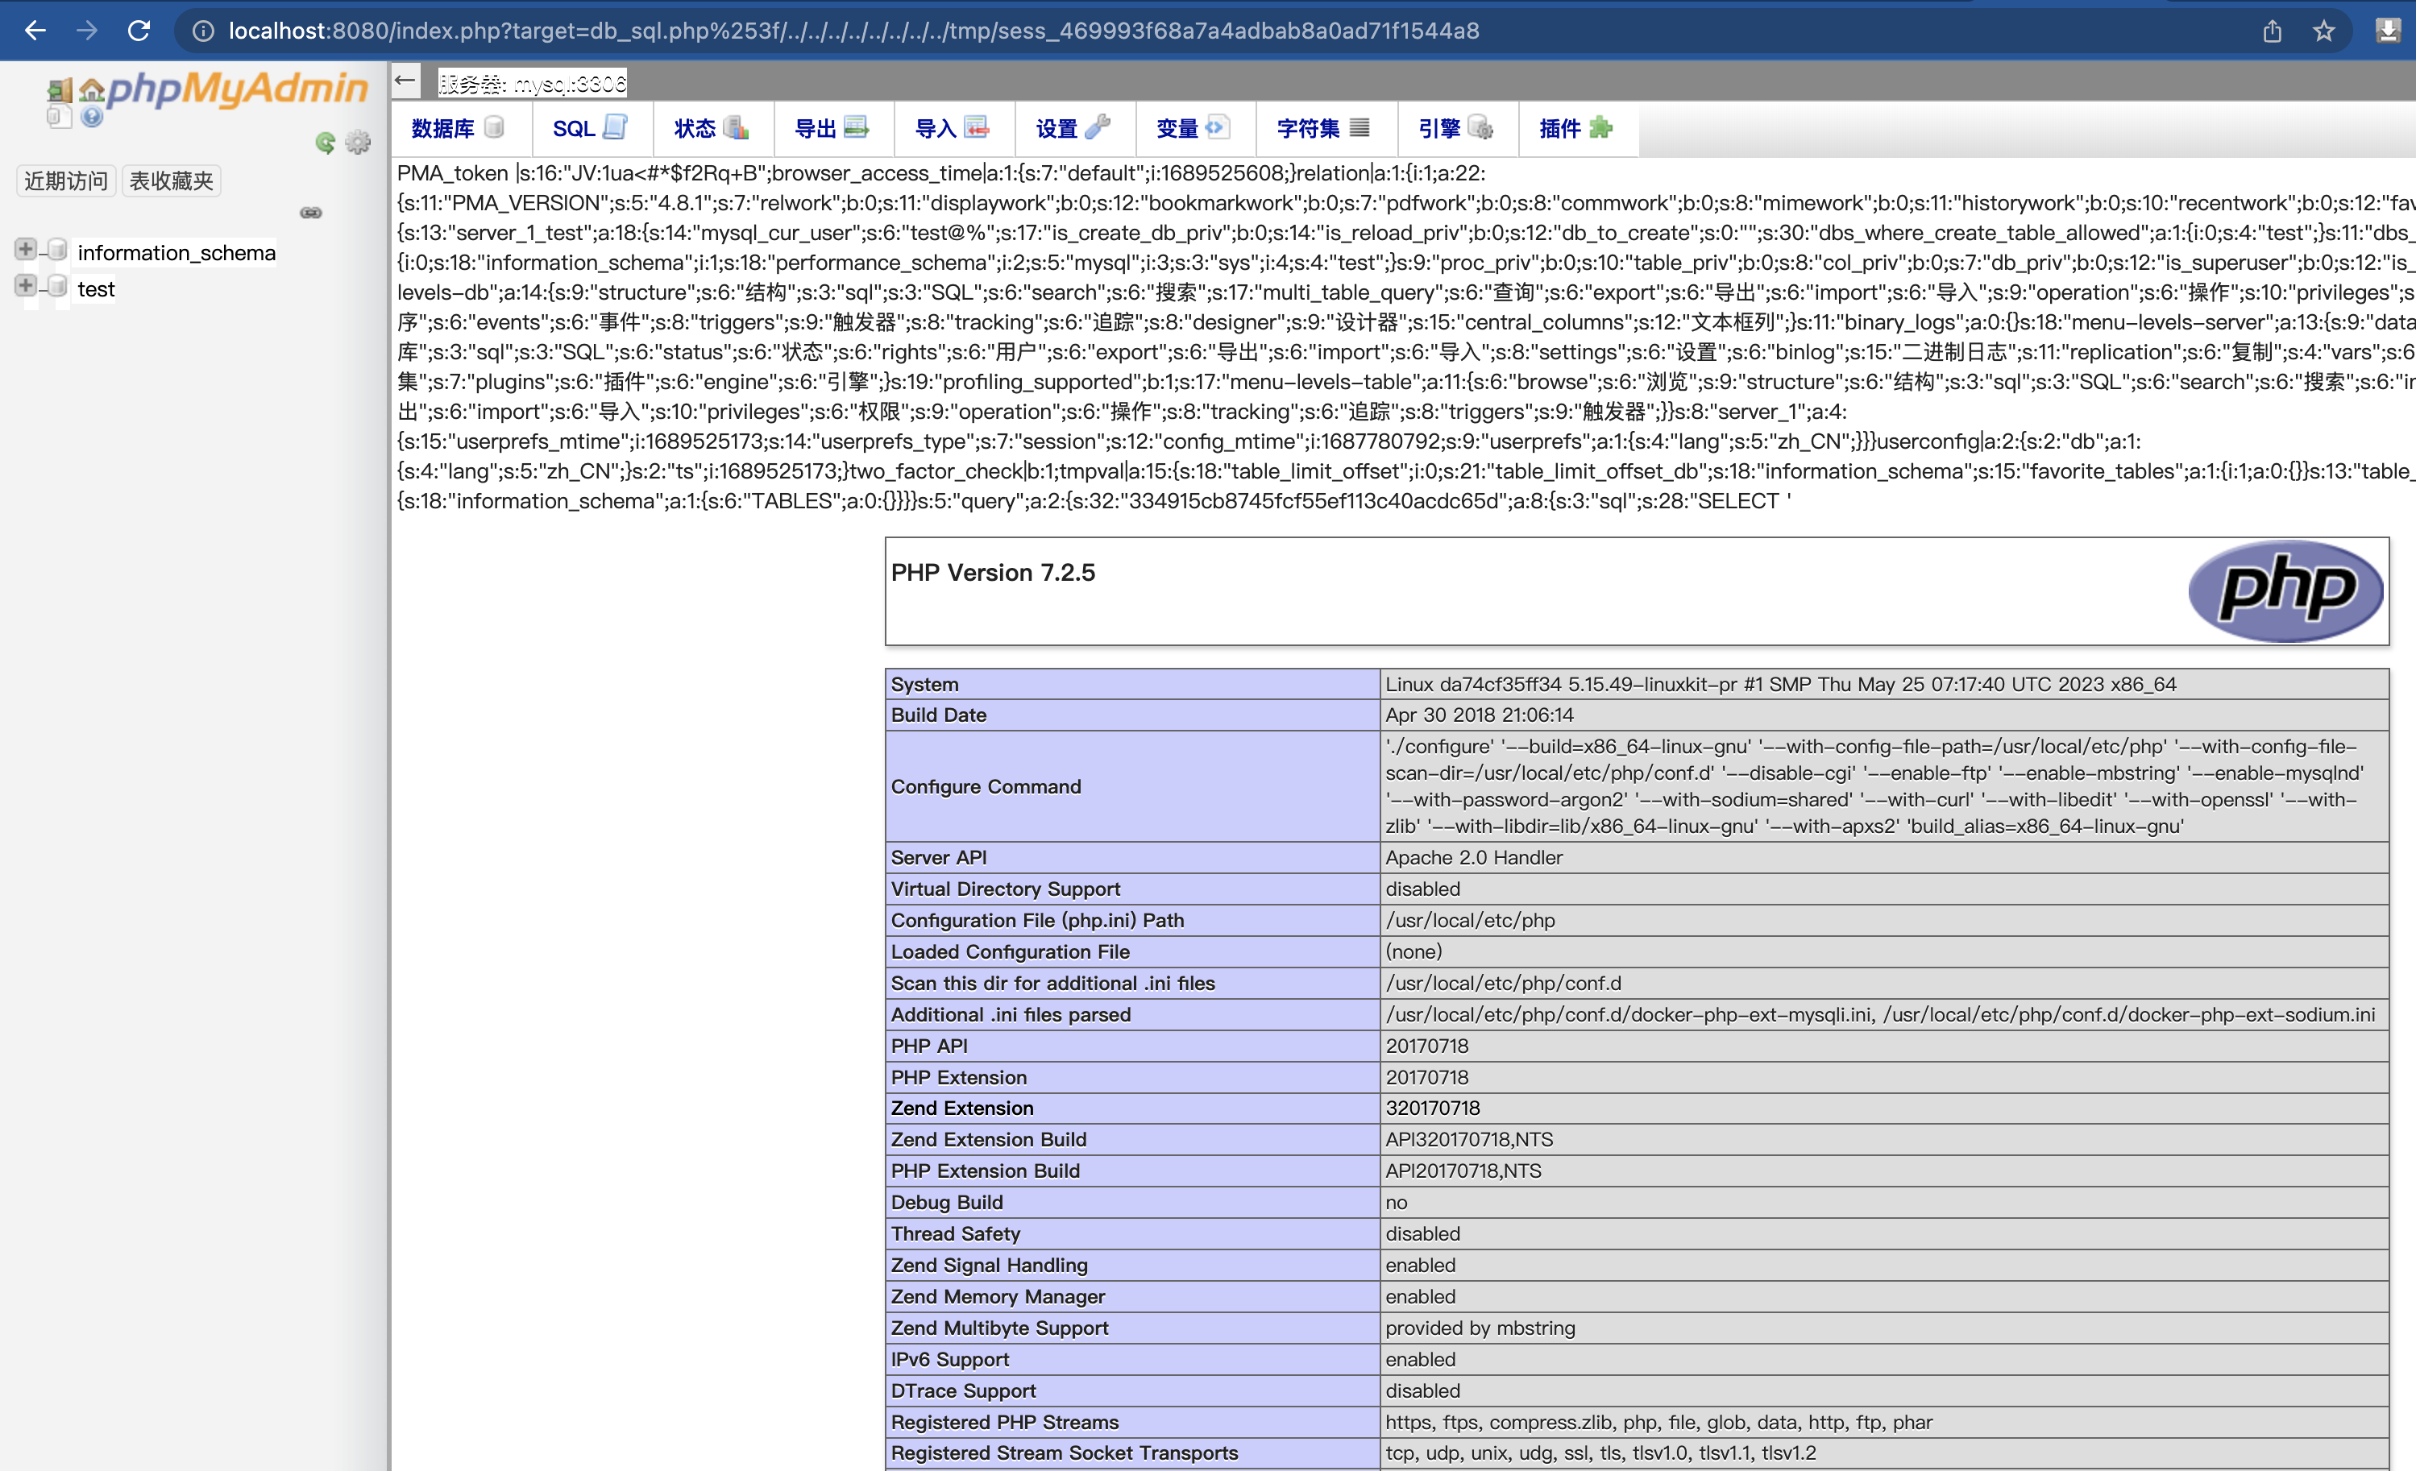Click the phpMyAdmin home house icon
The image size is (2416, 1471).
click(x=91, y=90)
